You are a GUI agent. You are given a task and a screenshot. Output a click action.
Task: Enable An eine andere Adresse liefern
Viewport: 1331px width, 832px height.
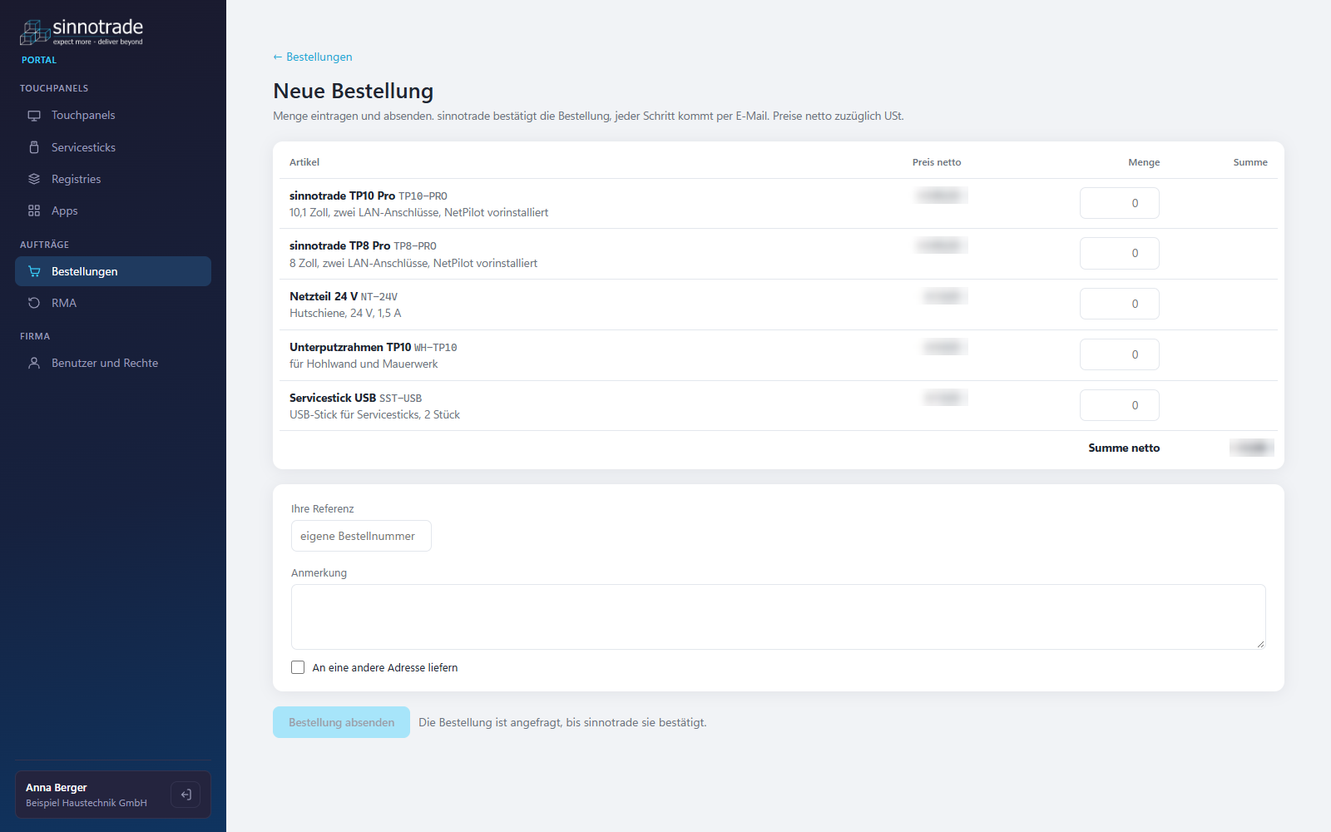click(298, 667)
